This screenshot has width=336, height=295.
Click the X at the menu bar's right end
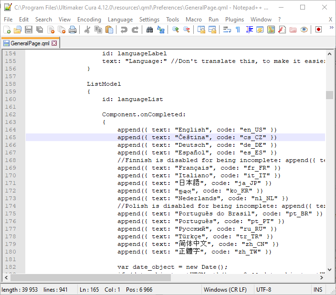tap(330, 20)
